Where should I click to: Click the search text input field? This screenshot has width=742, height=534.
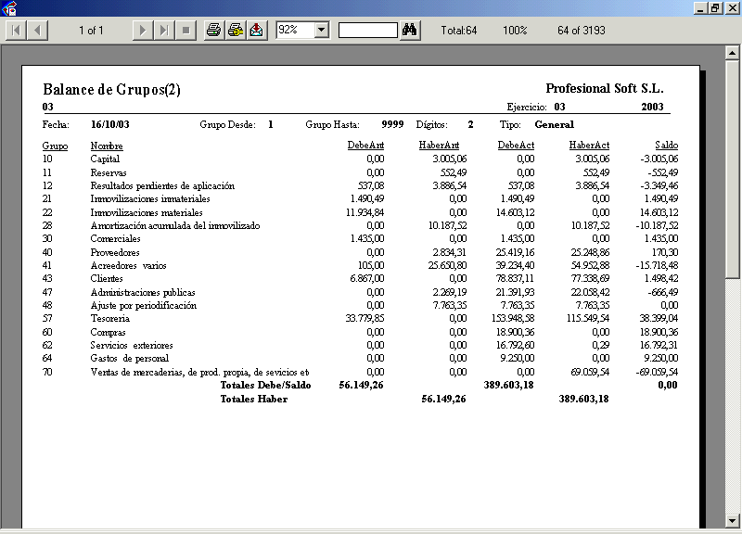point(367,31)
